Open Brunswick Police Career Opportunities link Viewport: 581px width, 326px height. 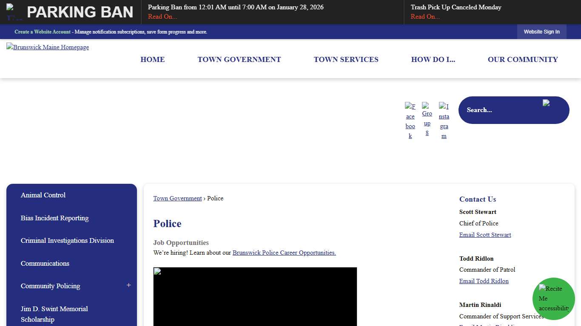[x=283, y=253]
